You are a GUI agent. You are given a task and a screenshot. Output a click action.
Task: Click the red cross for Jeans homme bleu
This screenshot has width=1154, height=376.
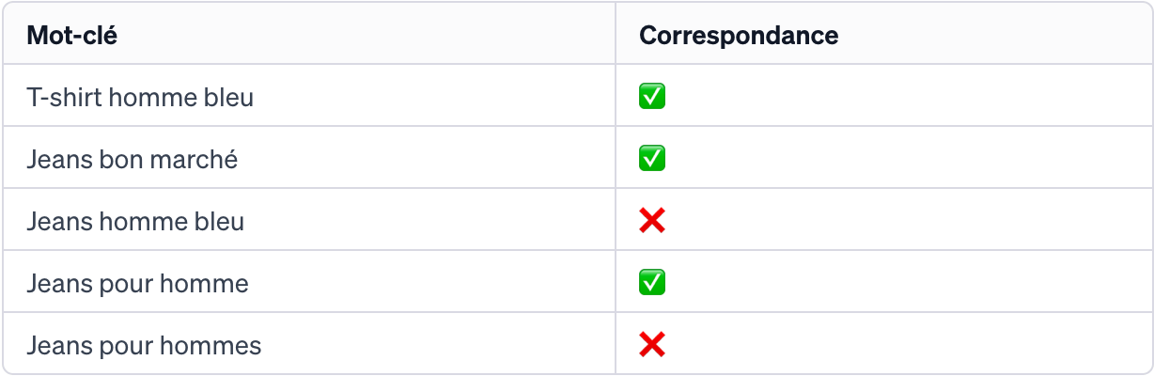pyautogui.click(x=652, y=221)
